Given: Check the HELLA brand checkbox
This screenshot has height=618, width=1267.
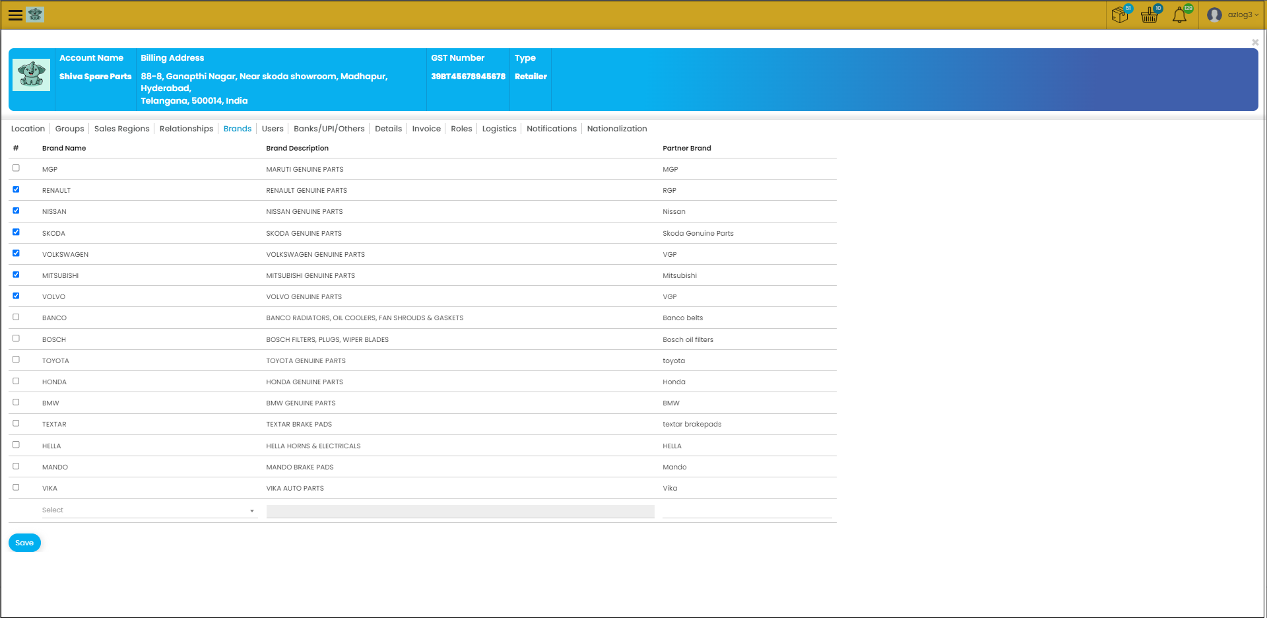Looking at the screenshot, I should click(16, 444).
